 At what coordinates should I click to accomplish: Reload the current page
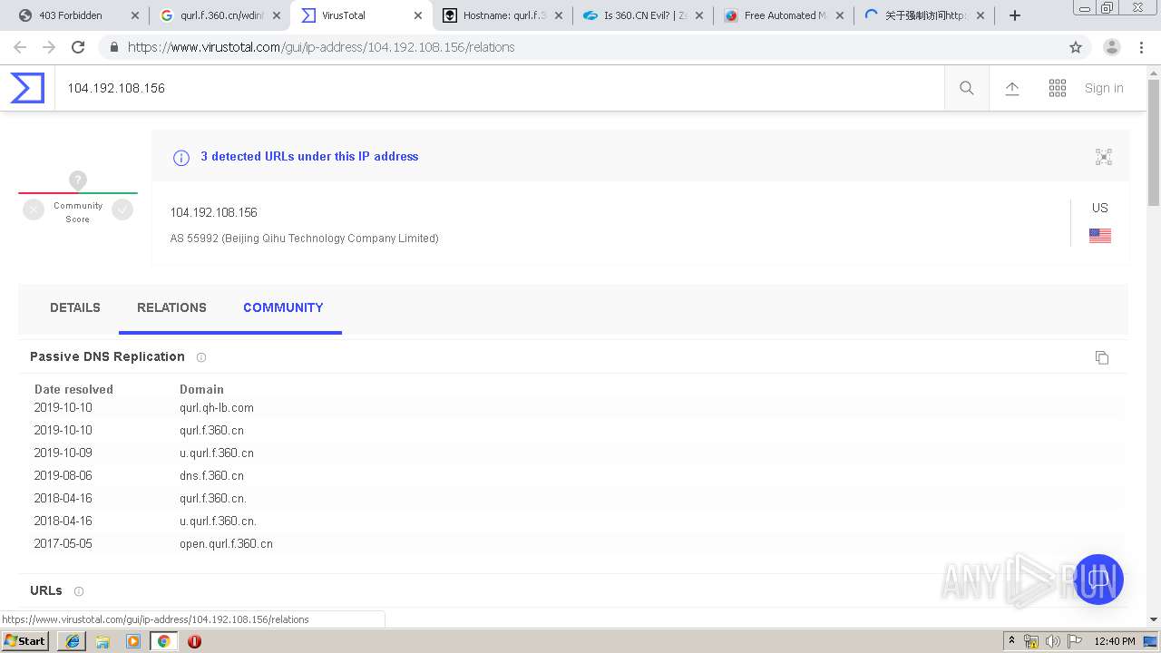[78, 47]
